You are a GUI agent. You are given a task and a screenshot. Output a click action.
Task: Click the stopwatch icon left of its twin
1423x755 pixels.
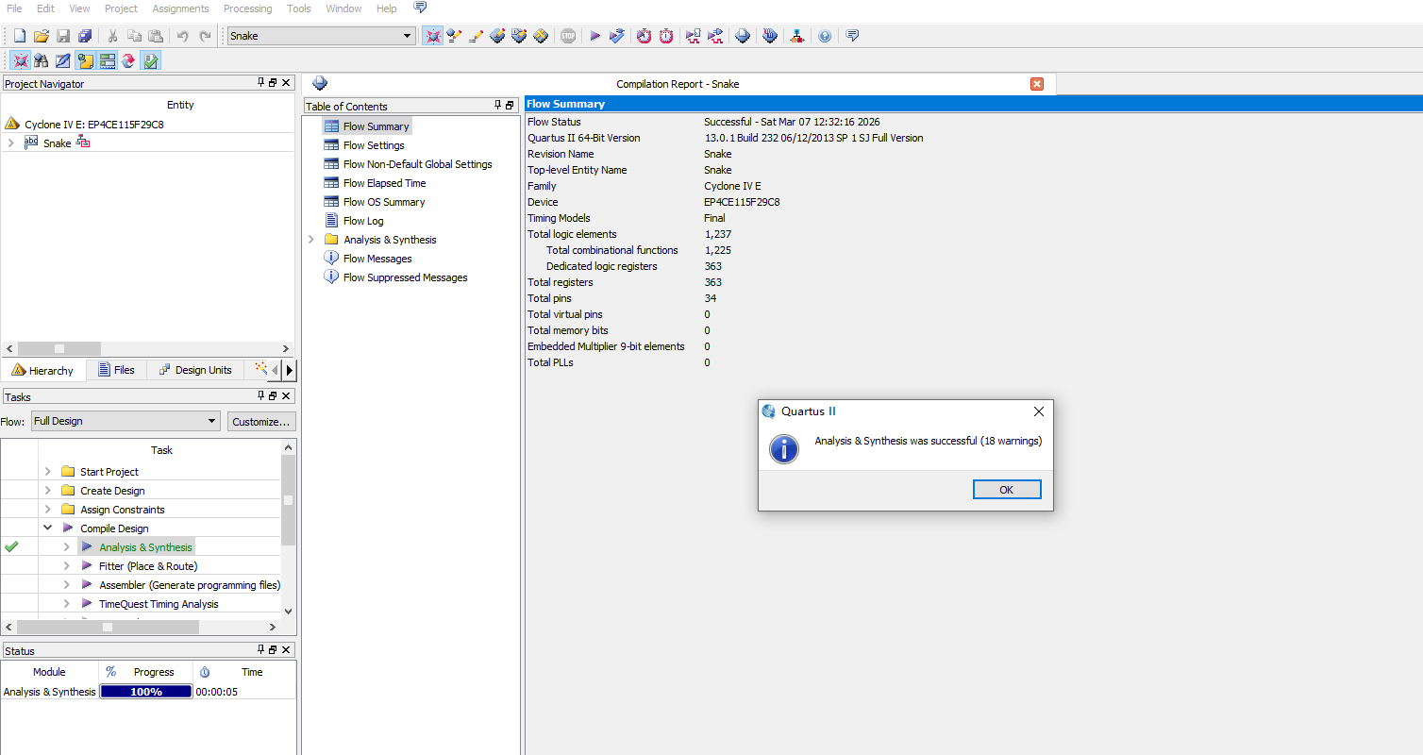coord(644,36)
